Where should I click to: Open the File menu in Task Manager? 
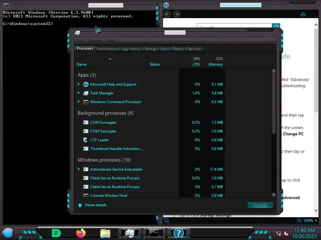[x=80, y=41]
